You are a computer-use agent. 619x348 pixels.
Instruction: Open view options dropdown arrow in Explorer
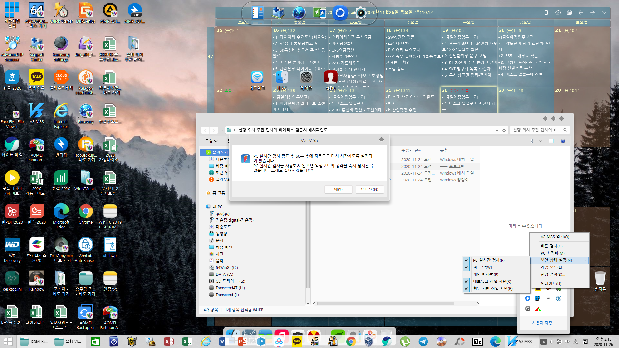coord(541,141)
